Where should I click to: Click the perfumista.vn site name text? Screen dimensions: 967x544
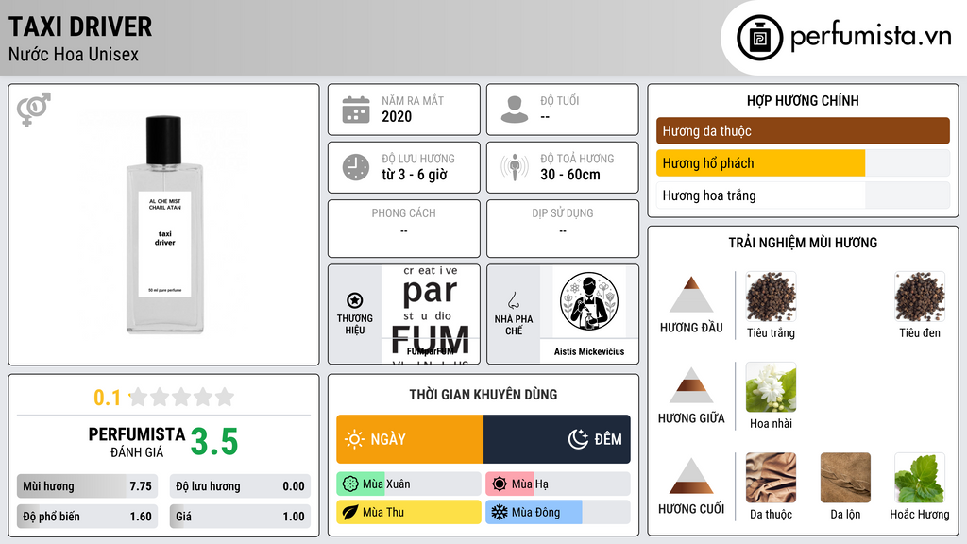pos(872,37)
